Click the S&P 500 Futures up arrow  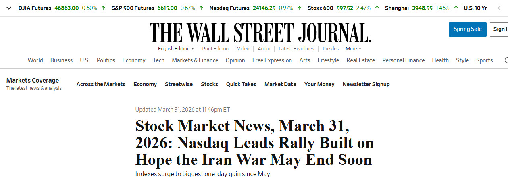pos(202,8)
